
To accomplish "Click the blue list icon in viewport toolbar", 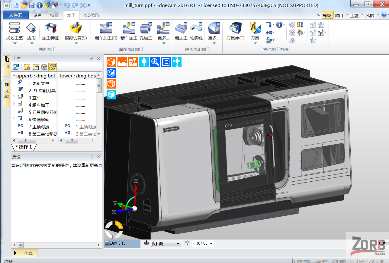I will [166, 62].
